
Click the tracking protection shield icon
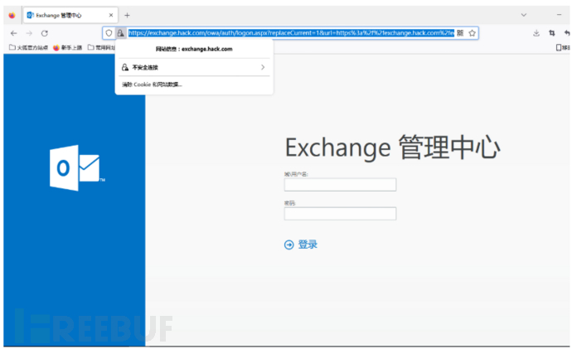tap(109, 33)
